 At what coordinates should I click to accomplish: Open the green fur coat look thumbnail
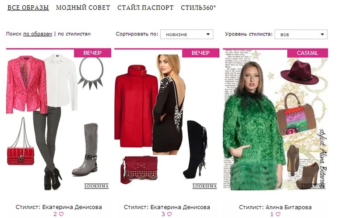275,120
